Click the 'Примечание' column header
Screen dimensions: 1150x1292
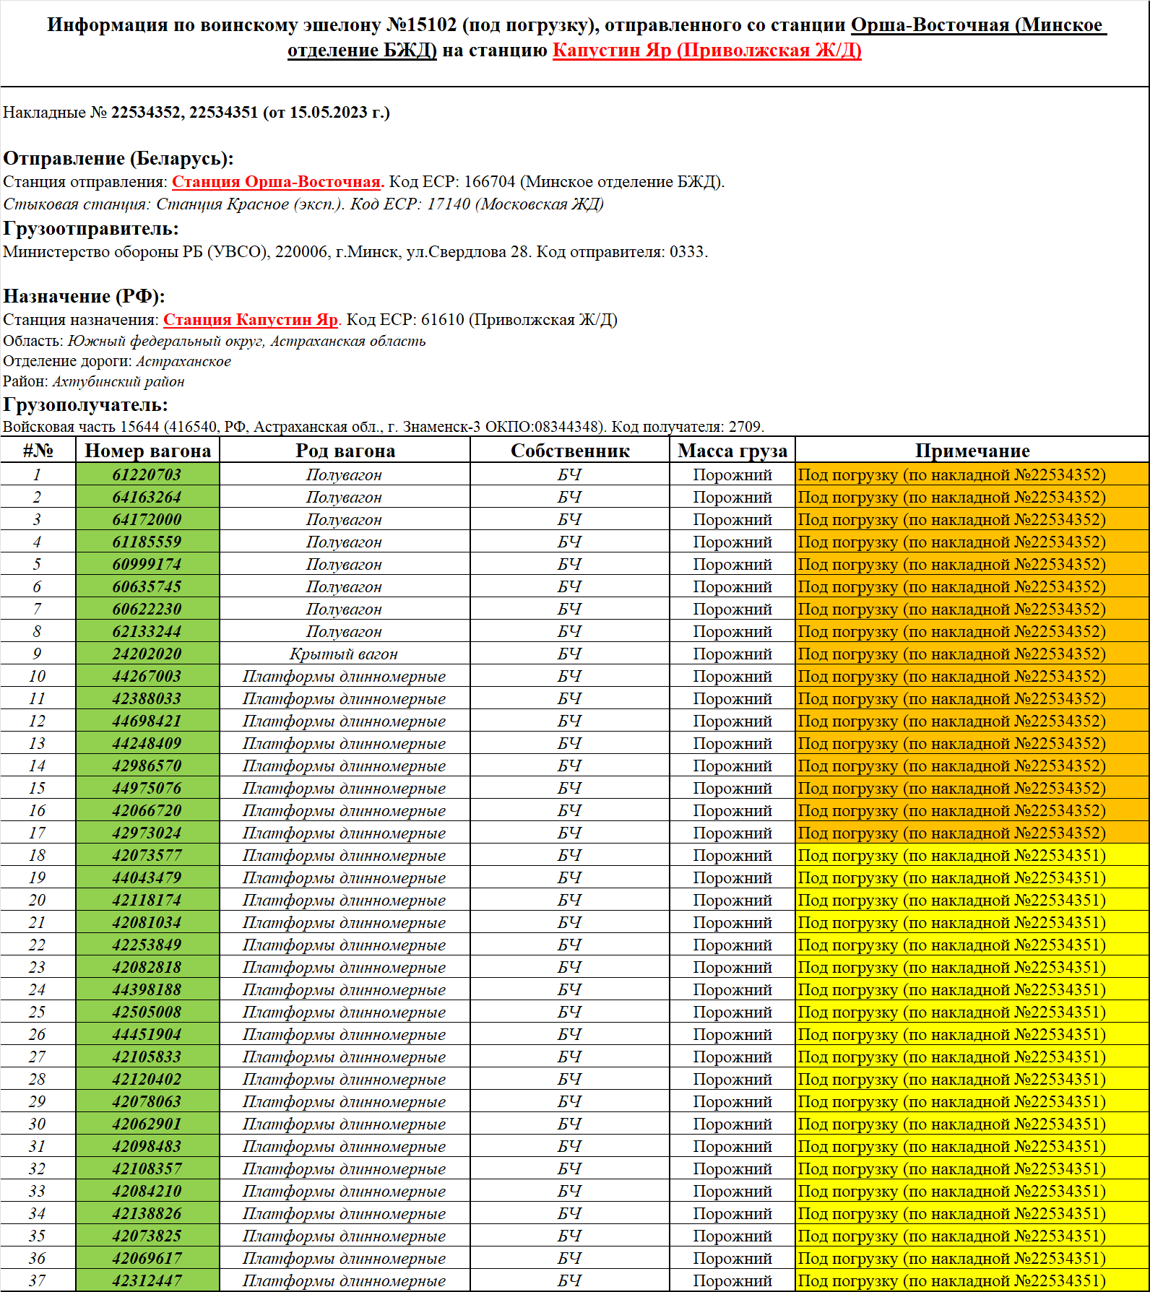(972, 451)
